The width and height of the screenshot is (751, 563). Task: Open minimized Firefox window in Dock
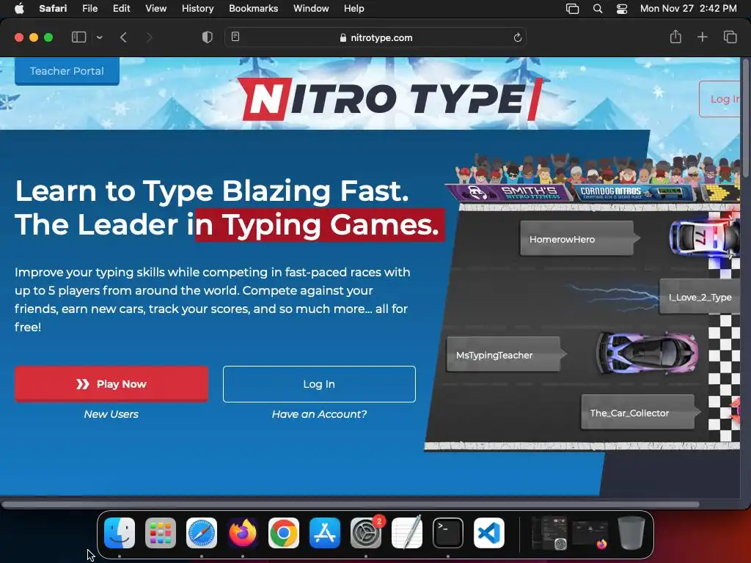[590, 534]
